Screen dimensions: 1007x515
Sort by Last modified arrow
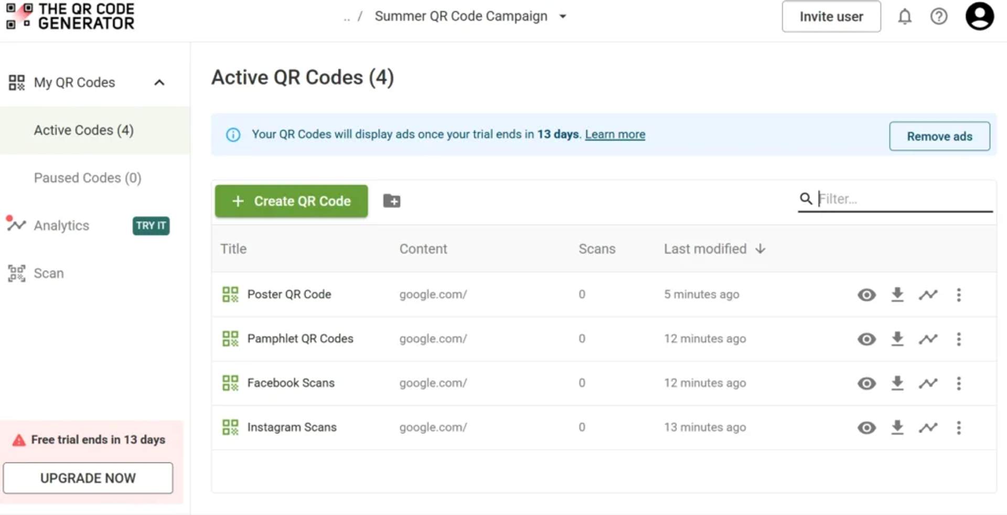point(760,249)
